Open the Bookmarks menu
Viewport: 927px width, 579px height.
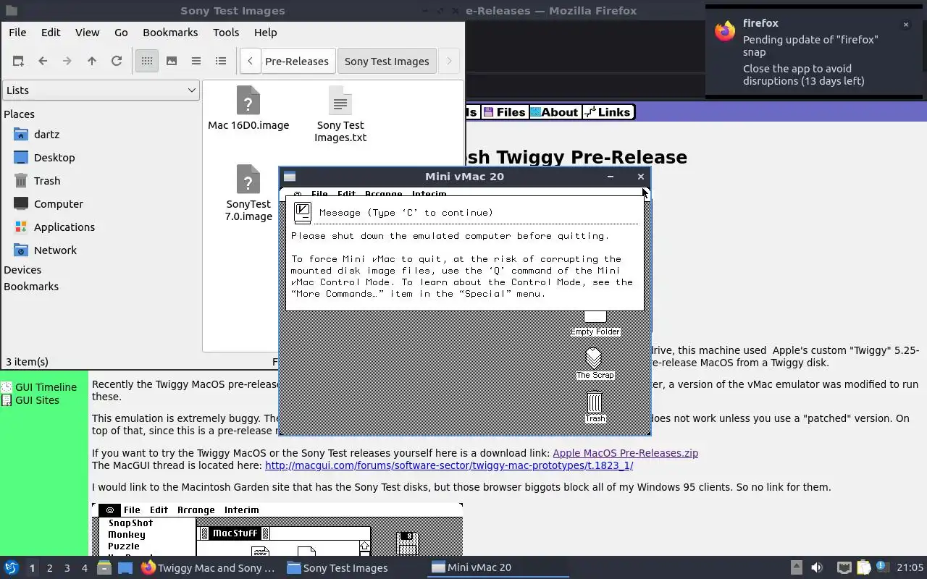click(170, 33)
